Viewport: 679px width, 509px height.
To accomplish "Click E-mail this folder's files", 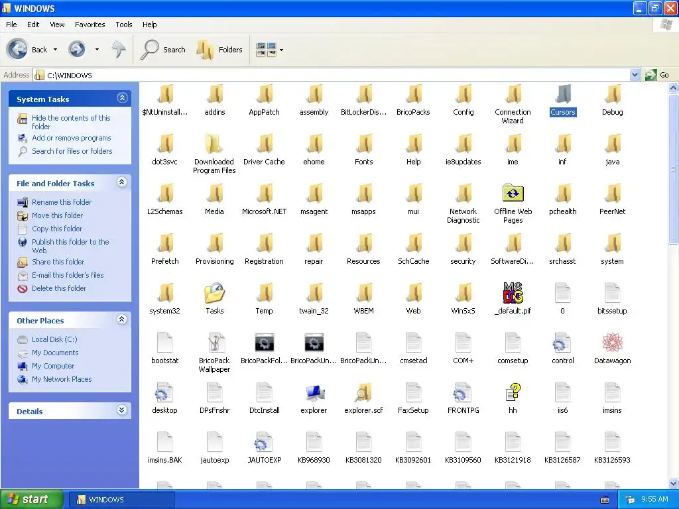I will [x=68, y=275].
